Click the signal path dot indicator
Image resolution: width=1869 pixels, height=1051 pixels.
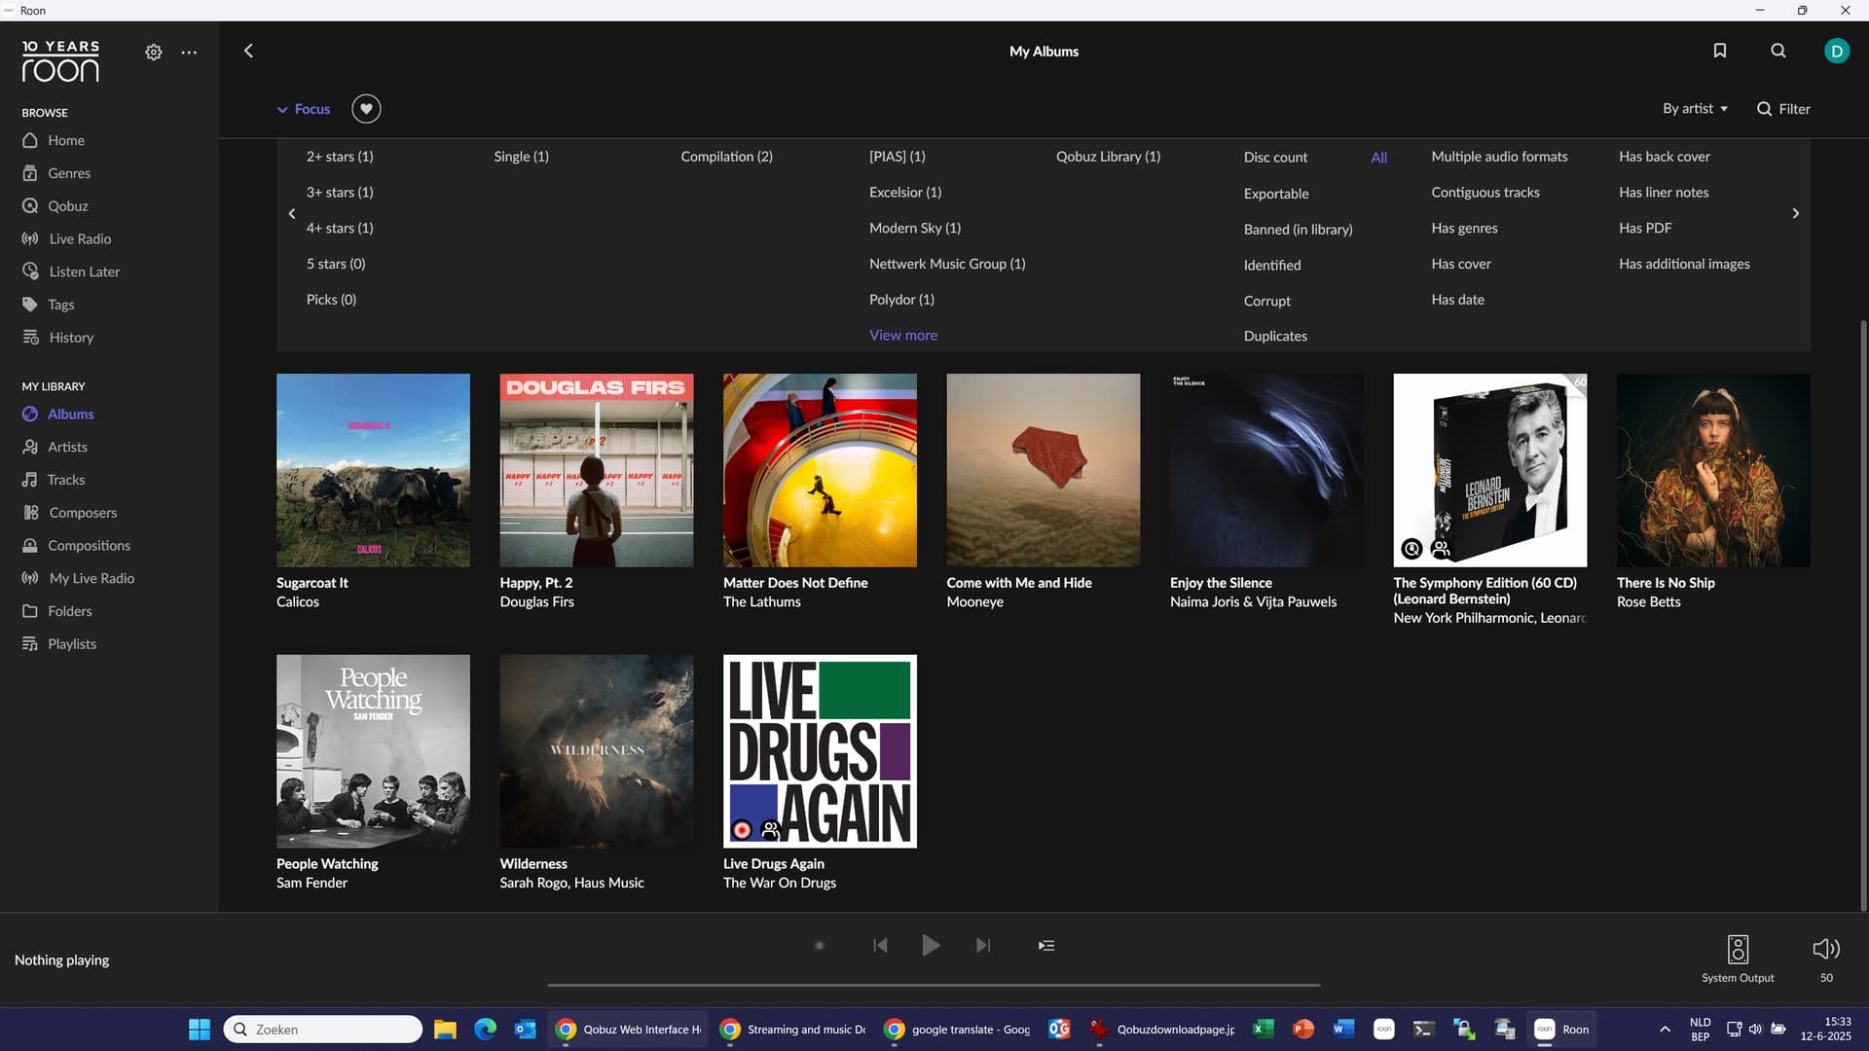(820, 946)
